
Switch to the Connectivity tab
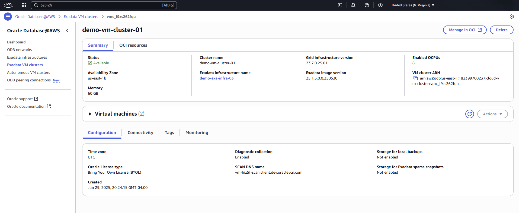[140, 133]
